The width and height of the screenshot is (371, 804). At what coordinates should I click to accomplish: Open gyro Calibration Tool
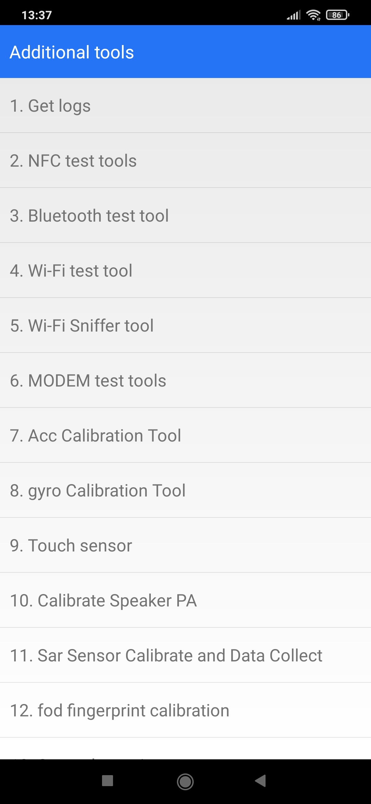pos(185,490)
